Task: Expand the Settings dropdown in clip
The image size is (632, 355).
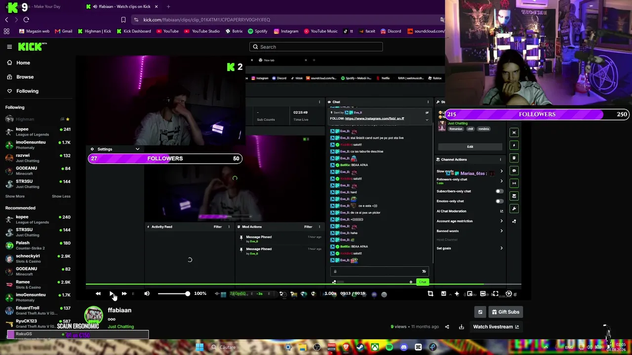Action: coord(114,149)
